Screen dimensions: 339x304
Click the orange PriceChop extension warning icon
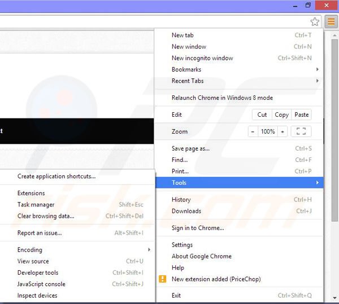[162, 279]
